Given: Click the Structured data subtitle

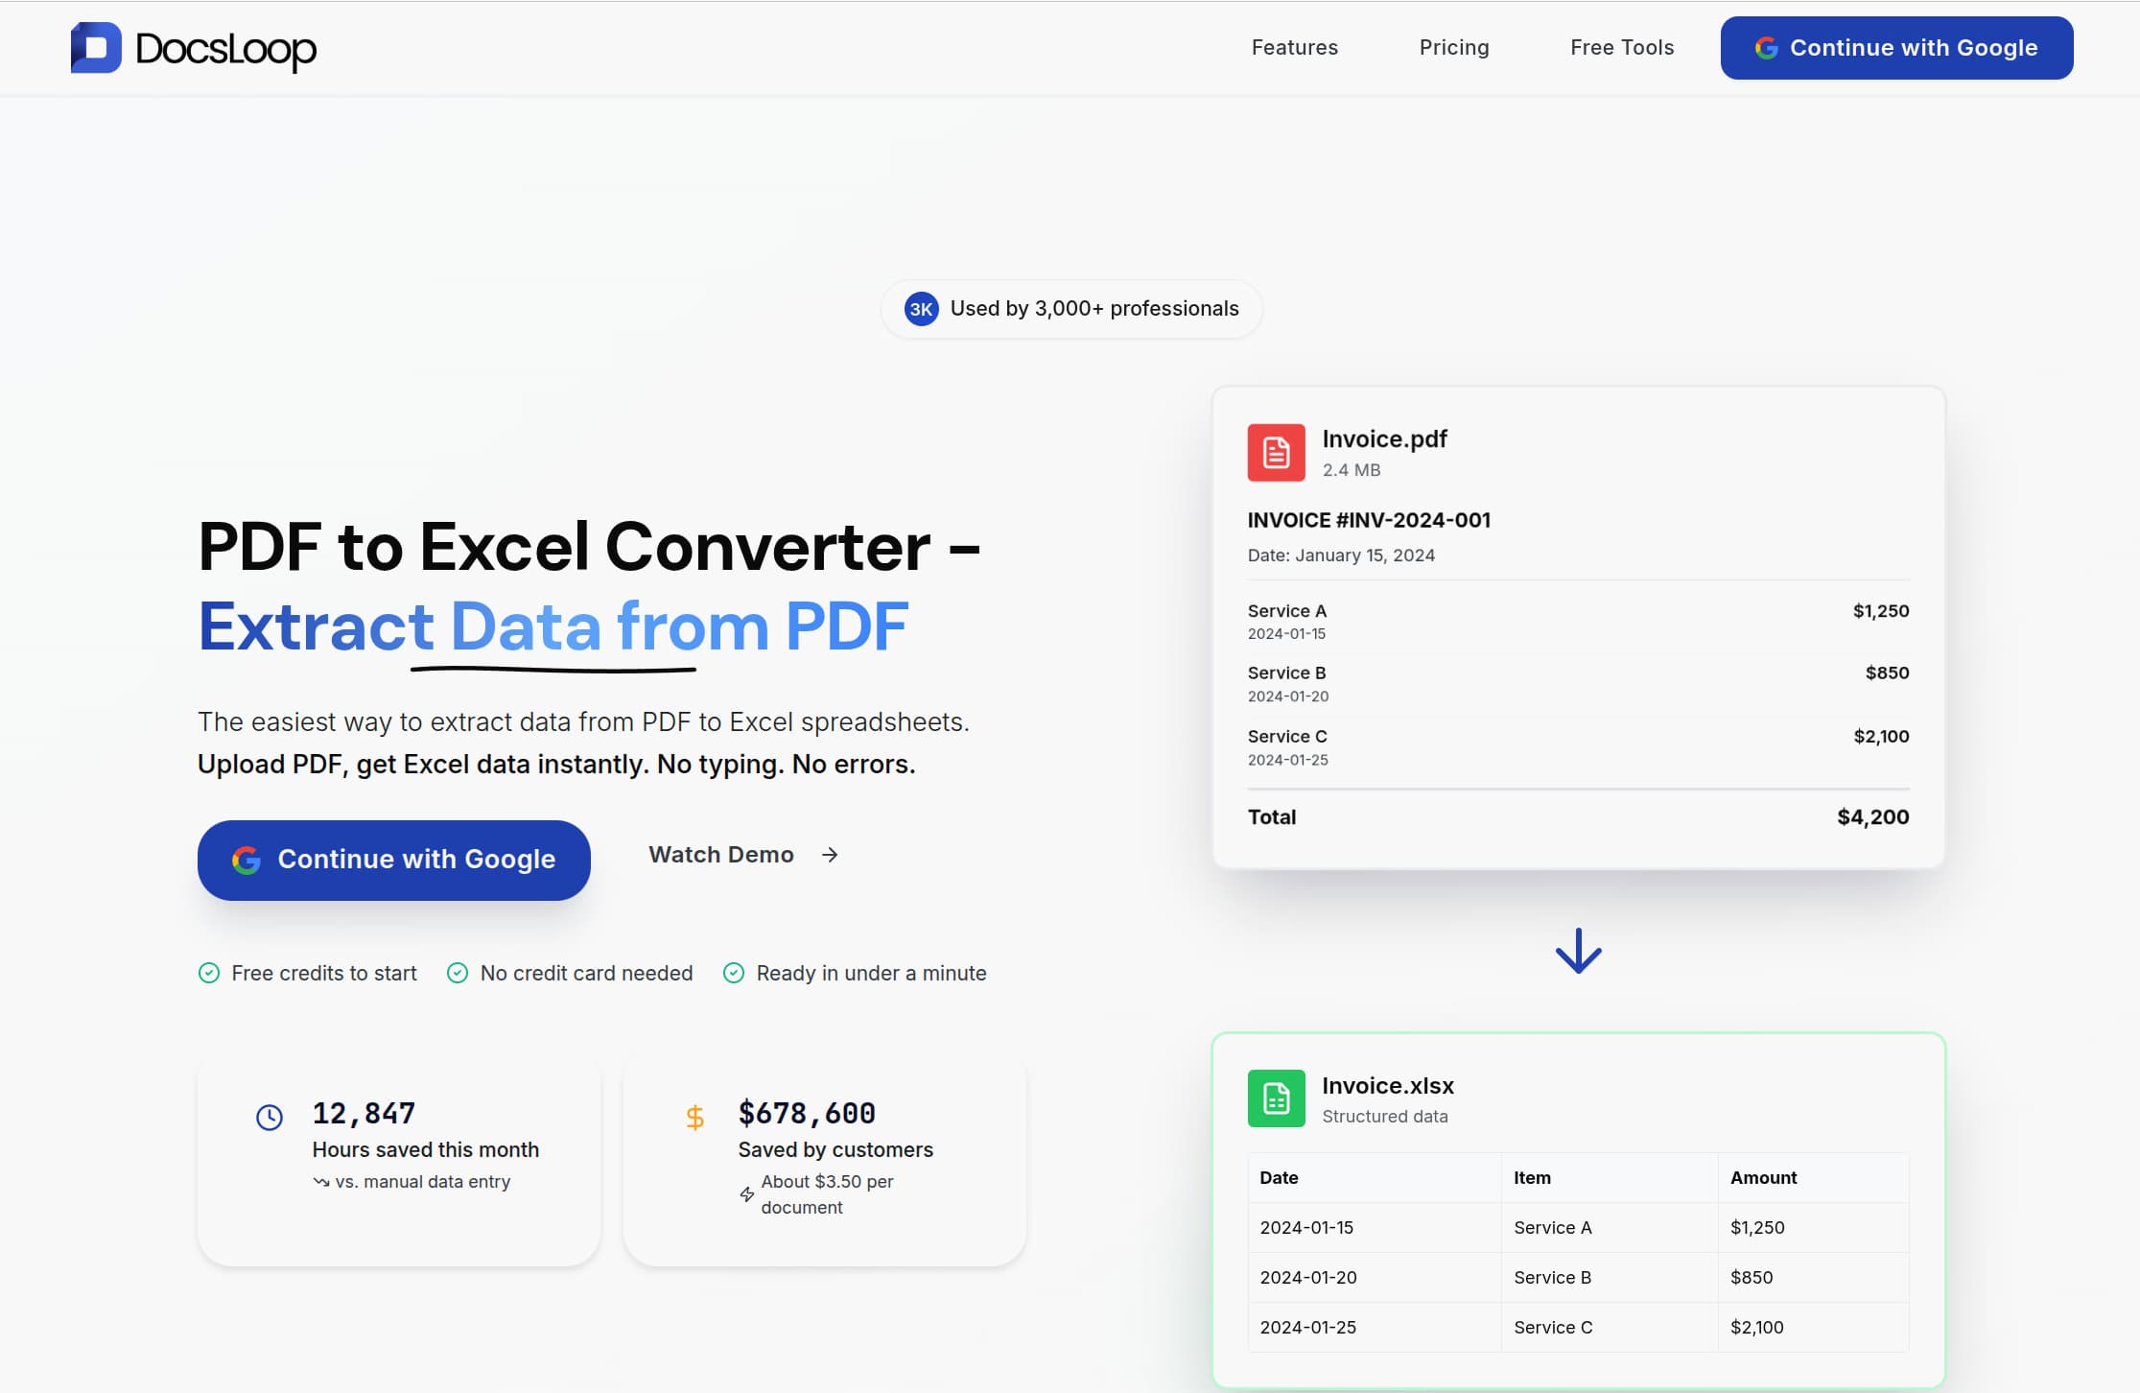Looking at the screenshot, I should [1384, 1117].
